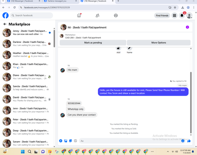Image resolution: width=197 pixels, height=155 pixels.
Task: Click the conversation list scrollbar
Action: coord(54,39)
